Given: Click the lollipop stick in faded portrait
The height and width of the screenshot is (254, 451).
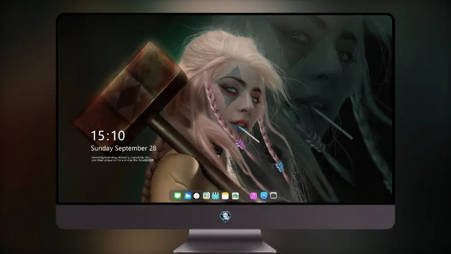Looking at the screenshot, I should (331, 122).
